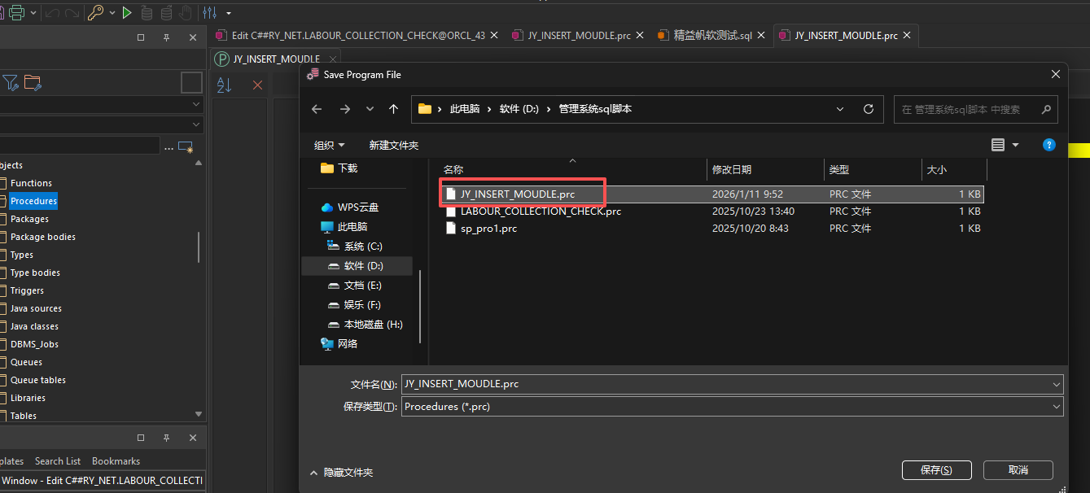Switch to the Search List tab
1090x493 pixels.
click(x=58, y=461)
